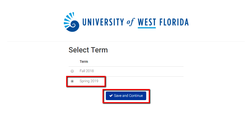Click the word WEST in the logo
Image resolution: width=250 pixels, height=116 pixels.
pyautogui.click(x=147, y=22)
